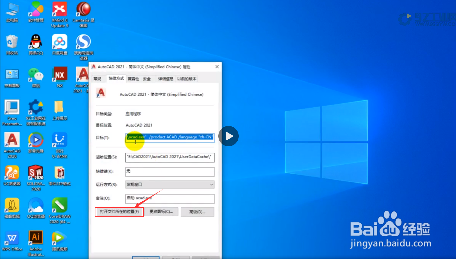The height and width of the screenshot is (259, 456).
Task: Launch XMind 8 Update 9 shortcut
Action: pyautogui.click(x=60, y=14)
